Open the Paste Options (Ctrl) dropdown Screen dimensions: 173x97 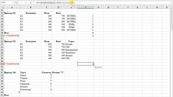pyautogui.click(x=98, y=67)
